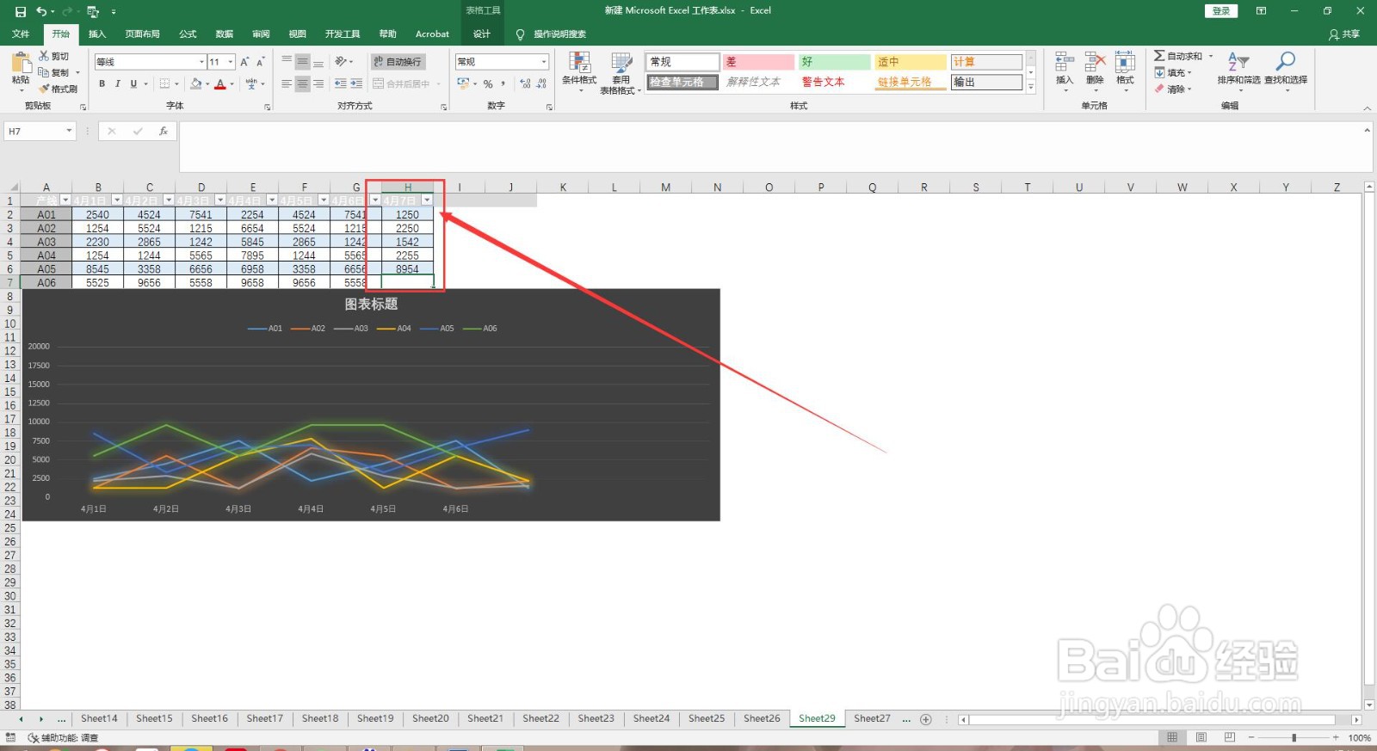Click the Decrease Indent icon

pyautogui.click(x=341, y=83)
